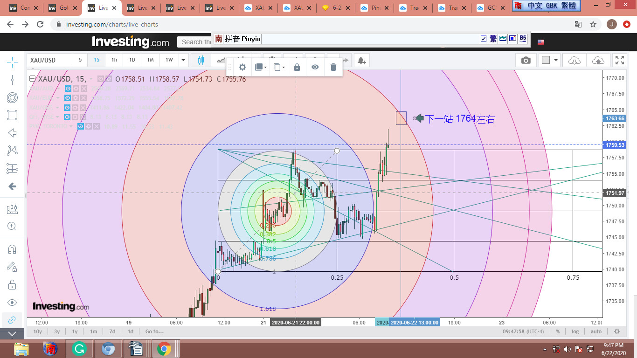Select the trend line drawing tool
Screen dimensions: 637x358
(12, 79)
